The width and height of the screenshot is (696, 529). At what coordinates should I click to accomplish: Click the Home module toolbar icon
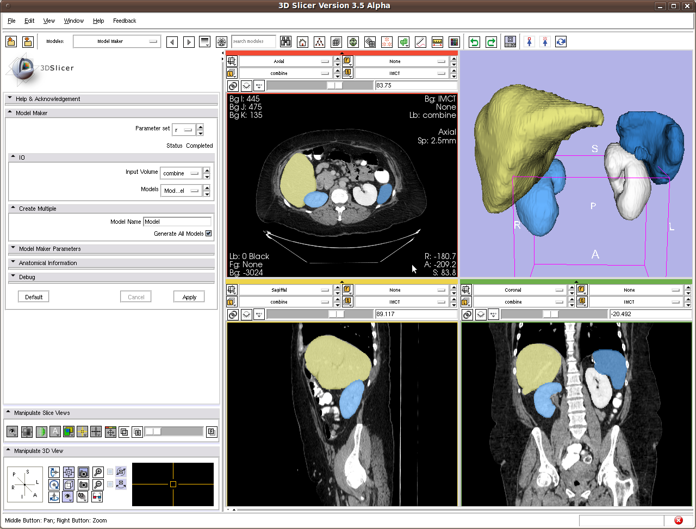tap(303, 42)
